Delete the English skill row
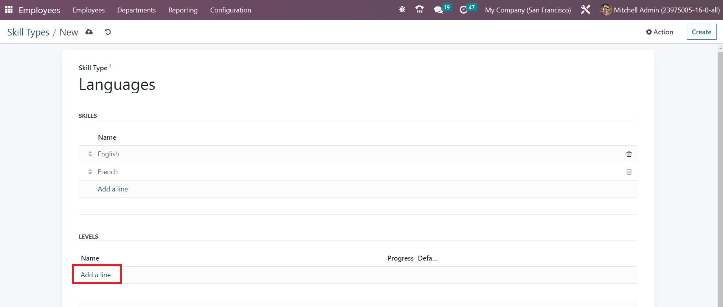 629,154
